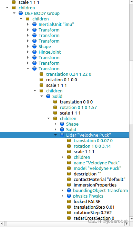Expand the HingeJoint node arrow
This screenshot has height=227, width=133.
pyautogui.click(x=28, y=52)
